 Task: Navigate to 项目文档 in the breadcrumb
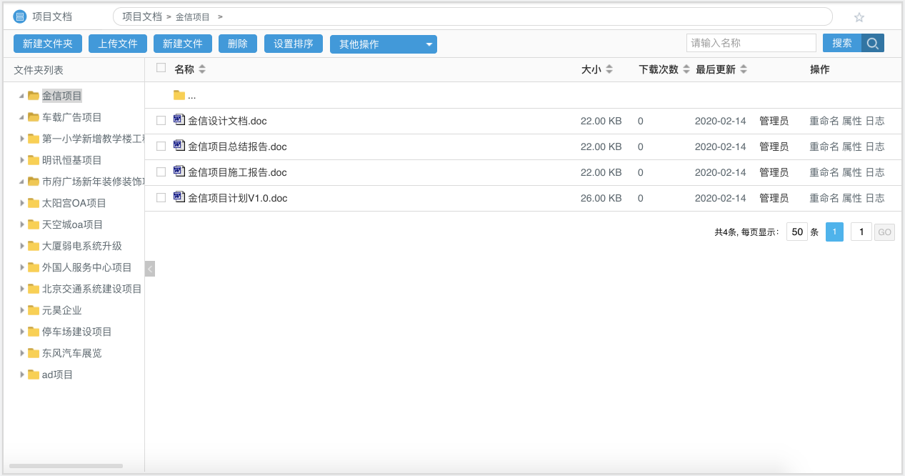click(141, 16)
